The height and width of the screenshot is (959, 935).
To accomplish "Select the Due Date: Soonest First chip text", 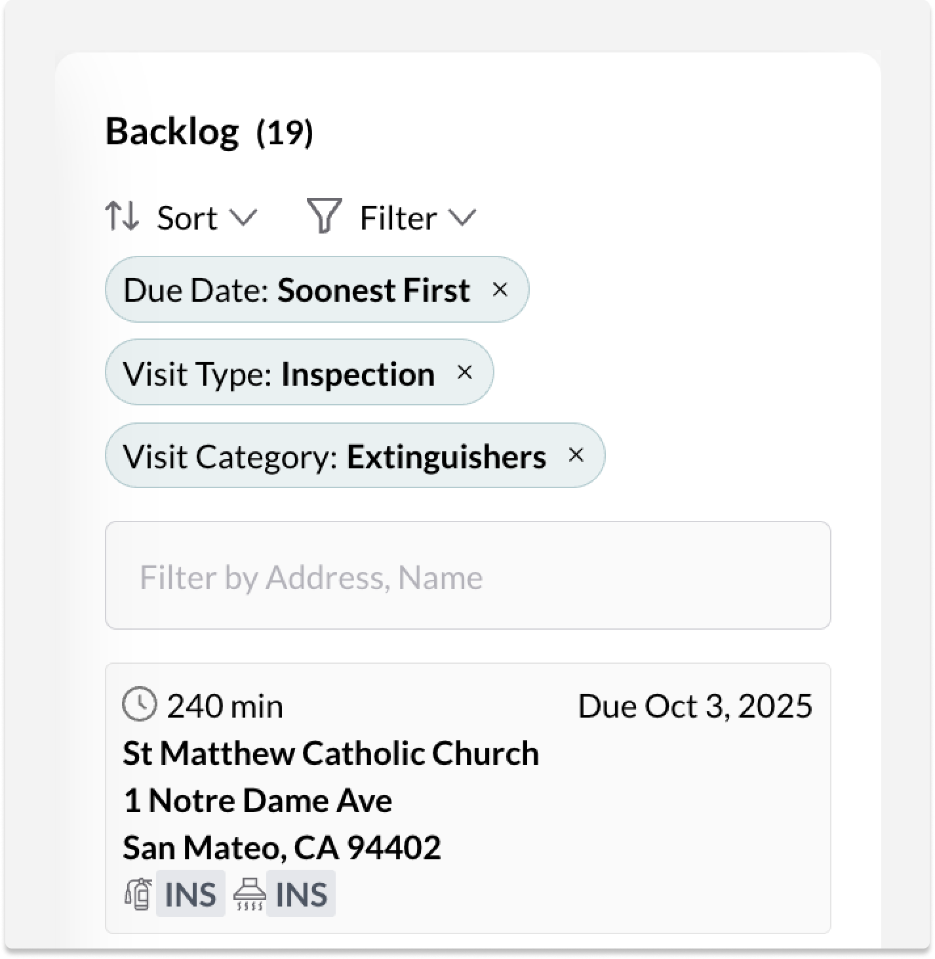I will [x=296, y=290].
